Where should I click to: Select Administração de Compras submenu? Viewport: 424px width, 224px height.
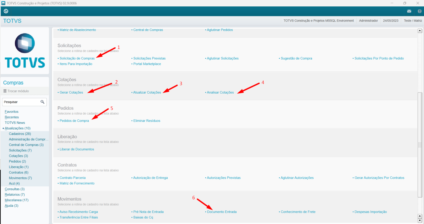coord(29,139)
